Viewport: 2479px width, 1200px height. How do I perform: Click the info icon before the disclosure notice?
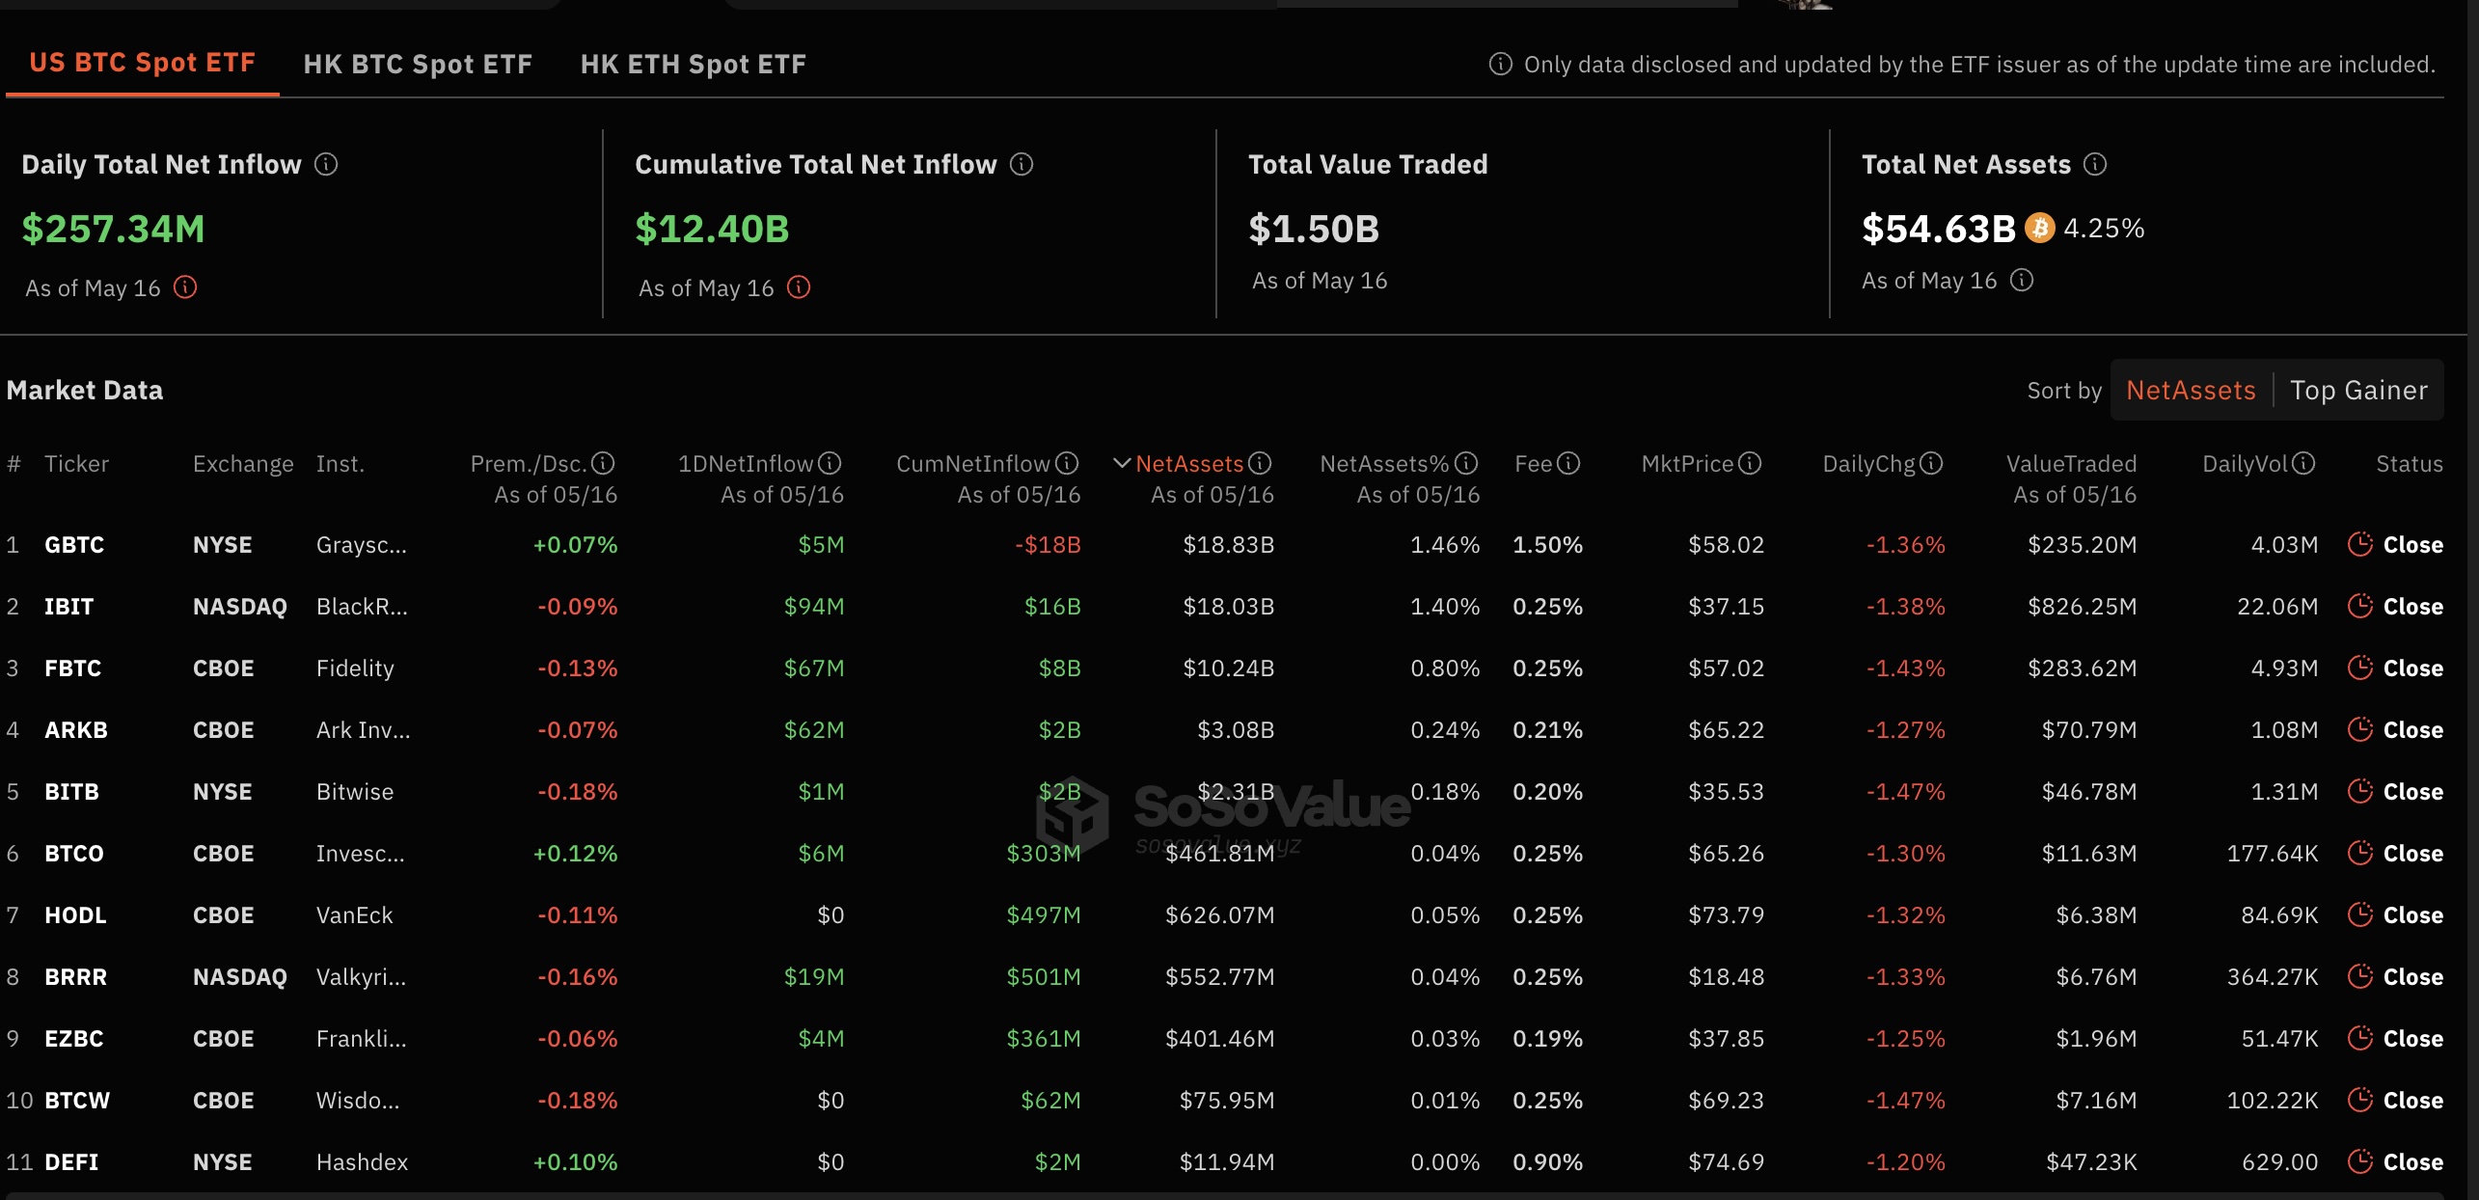[1501, 64]
